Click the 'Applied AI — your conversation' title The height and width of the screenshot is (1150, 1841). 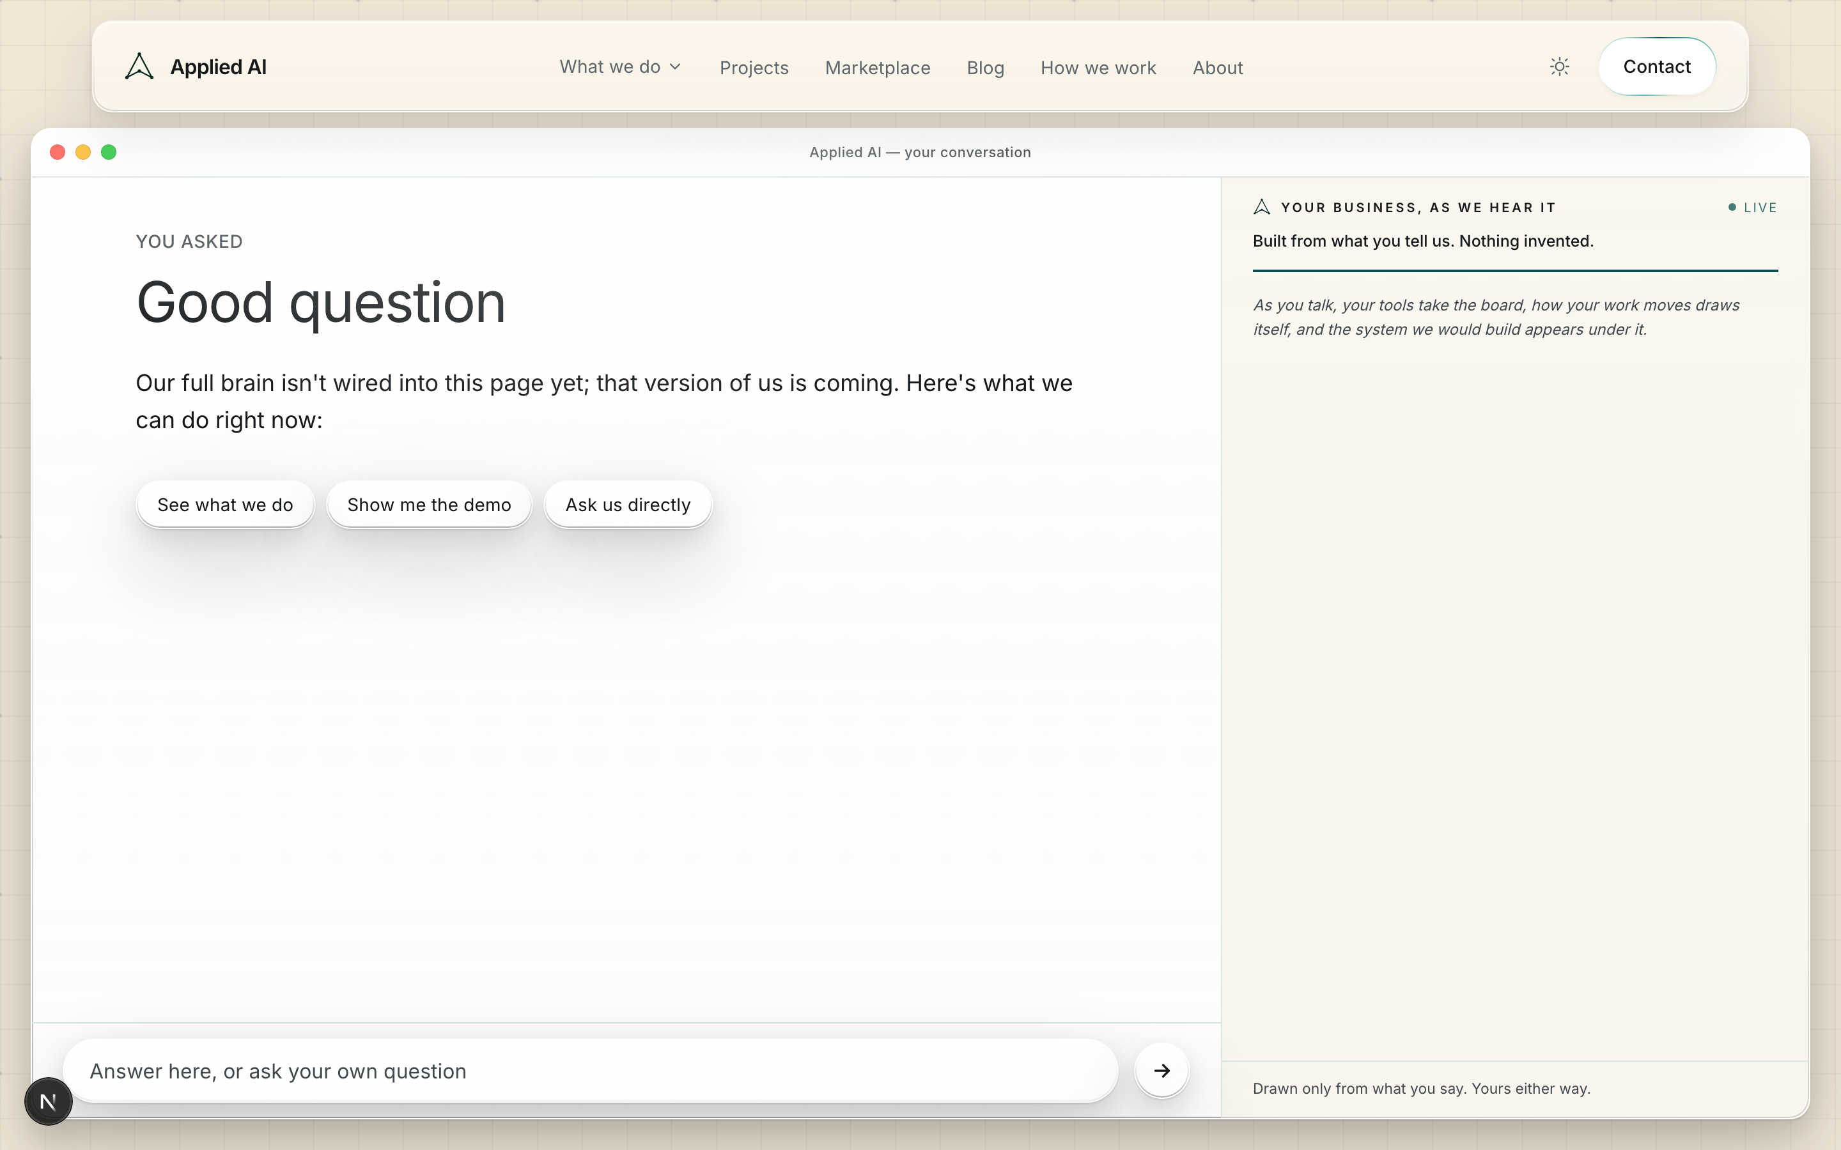click(x=920, y=152)
